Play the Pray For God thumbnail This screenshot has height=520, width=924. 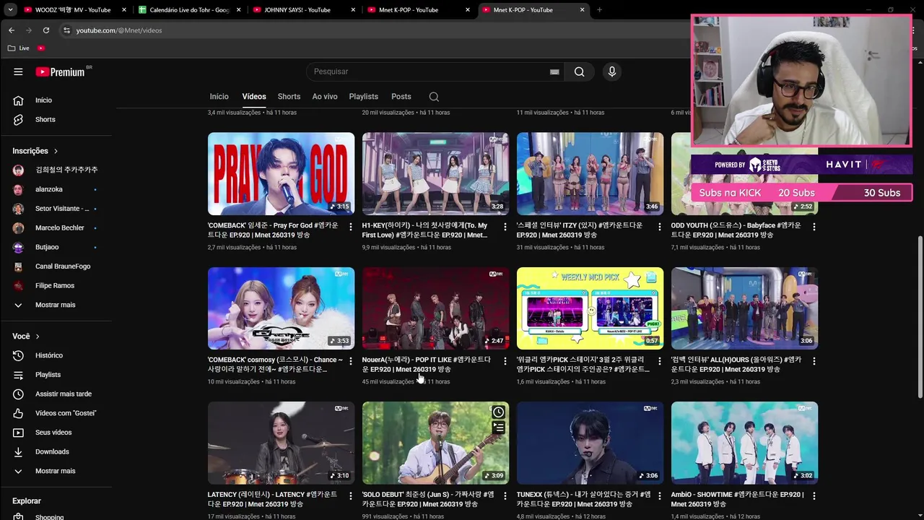point(281,173)
